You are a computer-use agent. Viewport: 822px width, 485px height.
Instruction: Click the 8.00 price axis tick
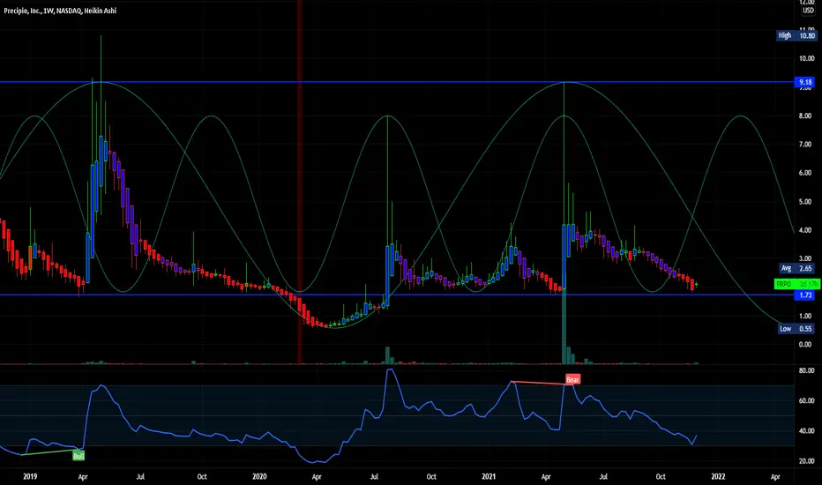(807, 116)
